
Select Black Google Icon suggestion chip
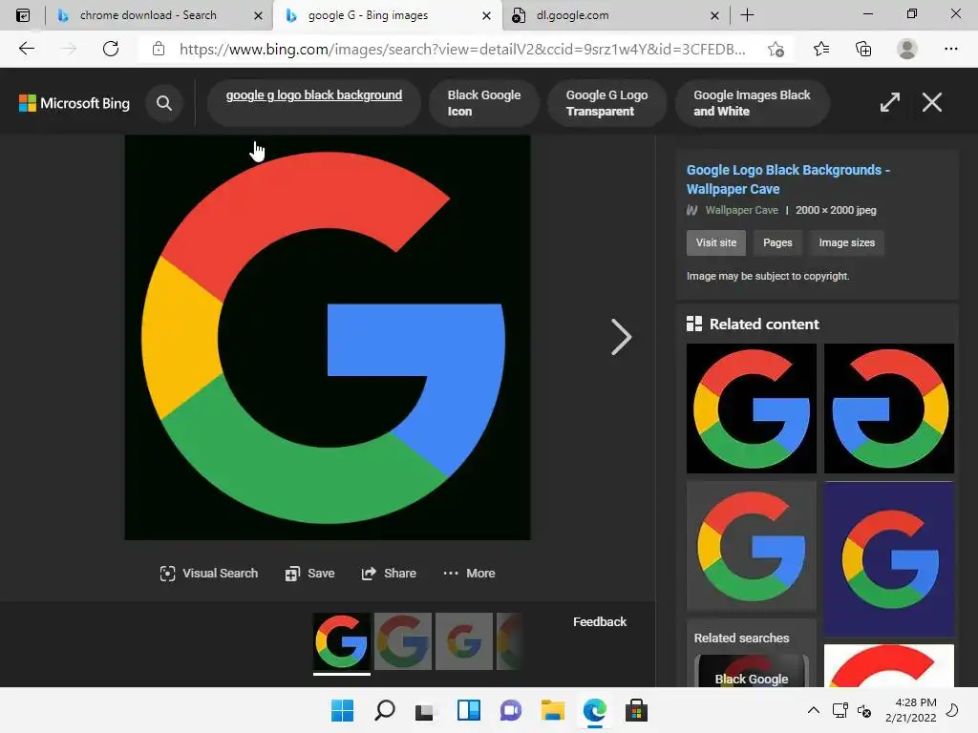[x=484, y=103]
